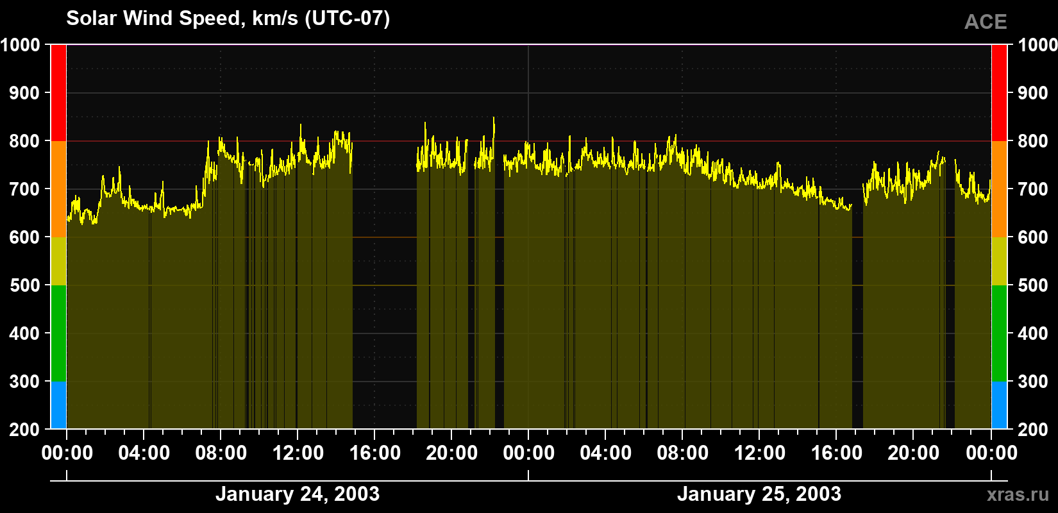Click the 16:00 label under January 24

[375, 453]
